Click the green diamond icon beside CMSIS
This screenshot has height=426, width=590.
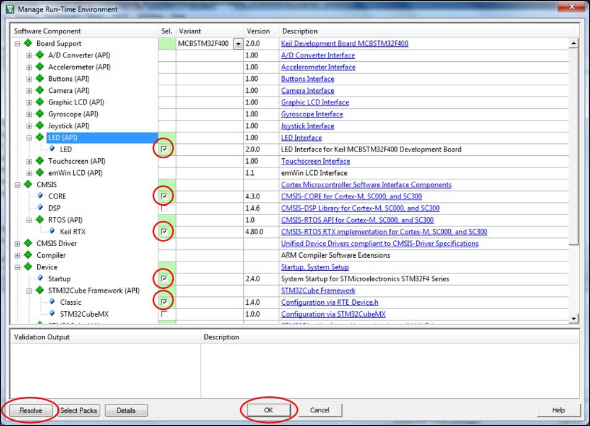click(x=28, y=184)
